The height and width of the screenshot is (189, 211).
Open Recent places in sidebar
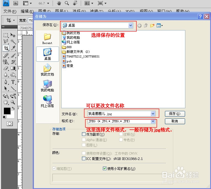pyautogui.click(x=47, y=39)
